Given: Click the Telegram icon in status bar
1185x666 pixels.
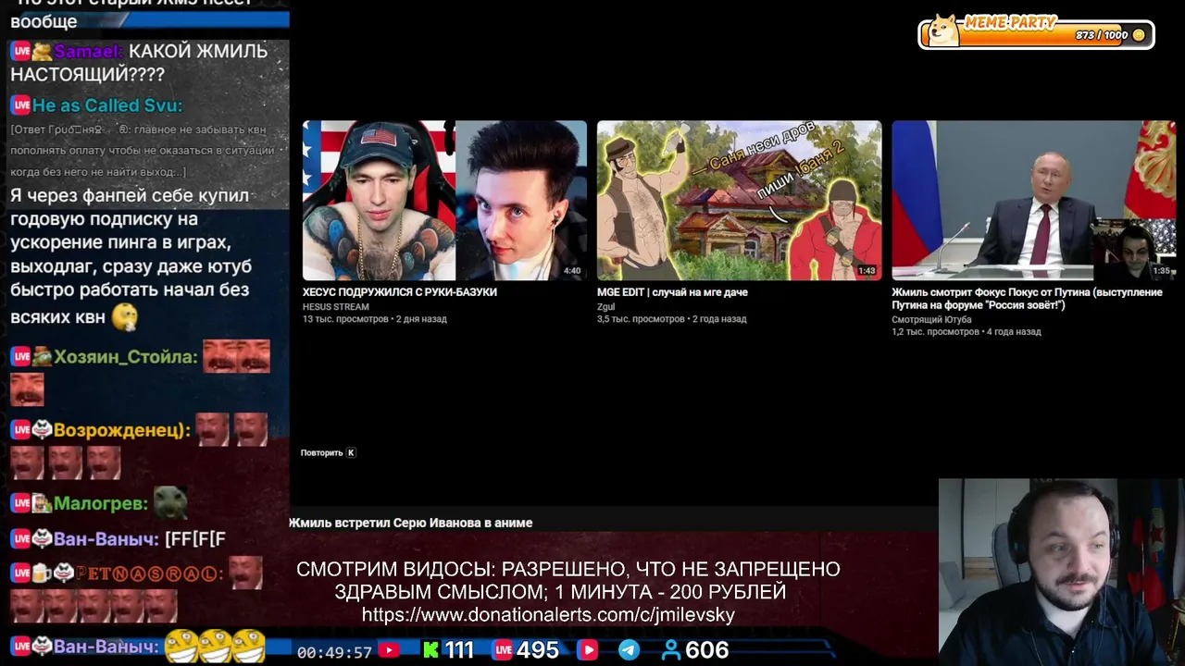Looking at the screenshot, I should click(x=629, y=650).
